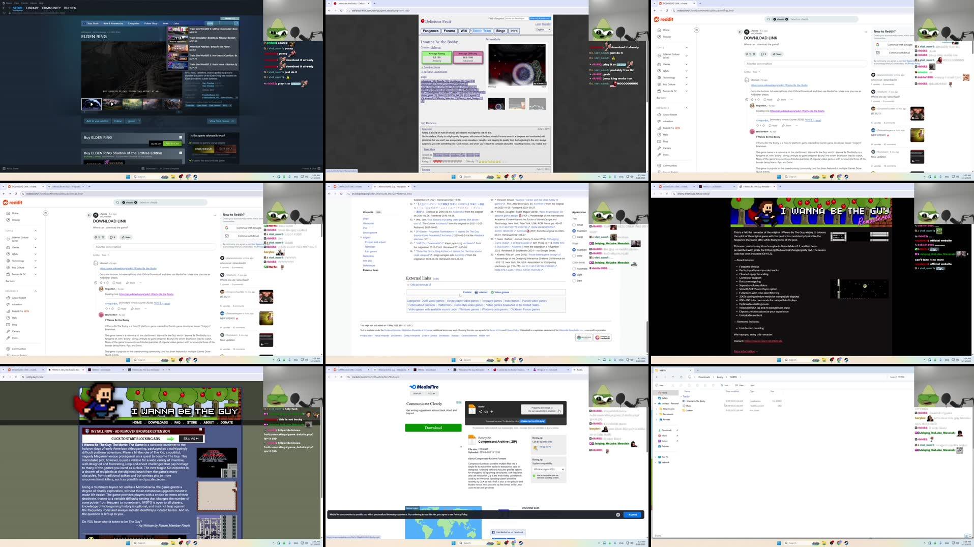Select Large text size in Wikipedia Appearance

click(x=574, y=237)
